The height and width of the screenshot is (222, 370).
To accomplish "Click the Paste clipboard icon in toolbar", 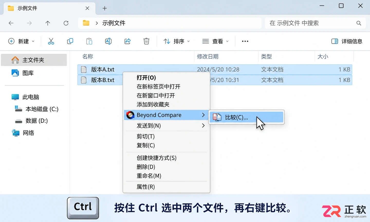I will pyautogui.click(x=89, y=41).
